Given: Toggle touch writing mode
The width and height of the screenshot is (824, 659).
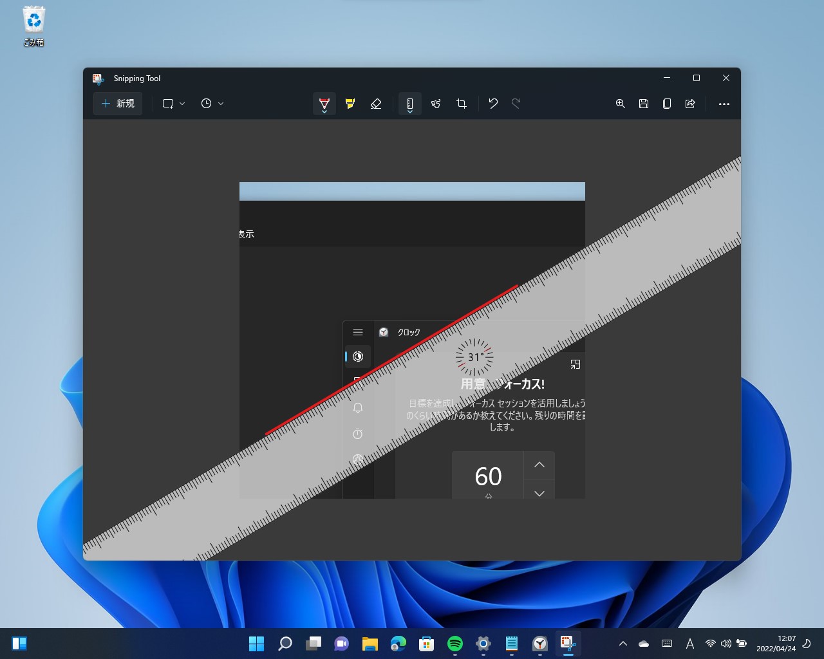Looking at the screenshot, I should tap(436, 104).
